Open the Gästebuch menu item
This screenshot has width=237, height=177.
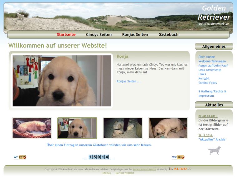coord(168,35)
